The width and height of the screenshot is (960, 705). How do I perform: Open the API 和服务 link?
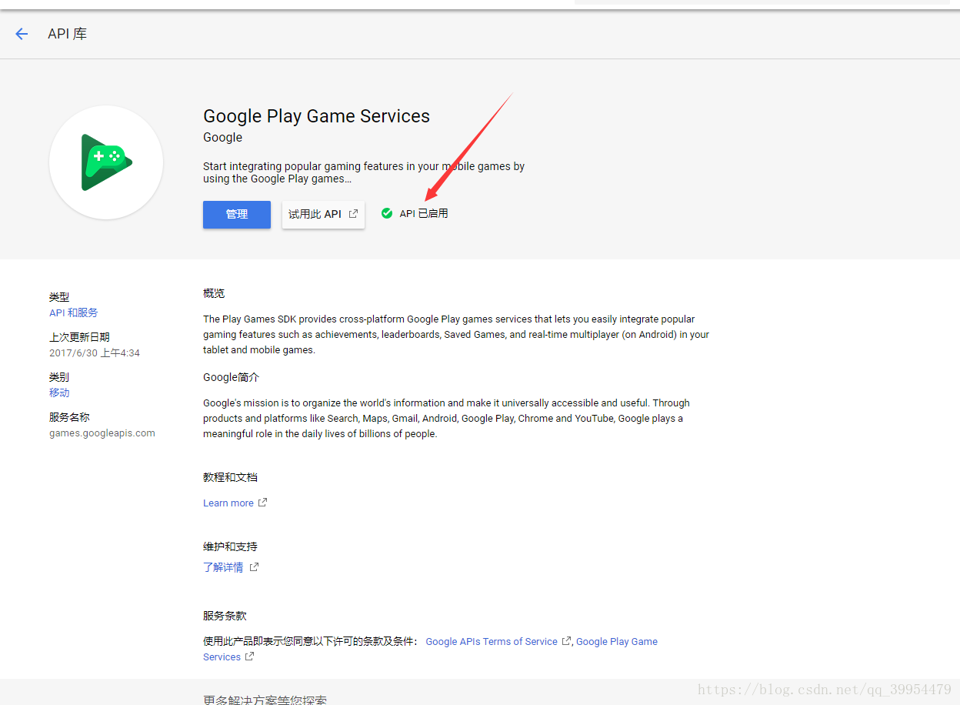74,312
